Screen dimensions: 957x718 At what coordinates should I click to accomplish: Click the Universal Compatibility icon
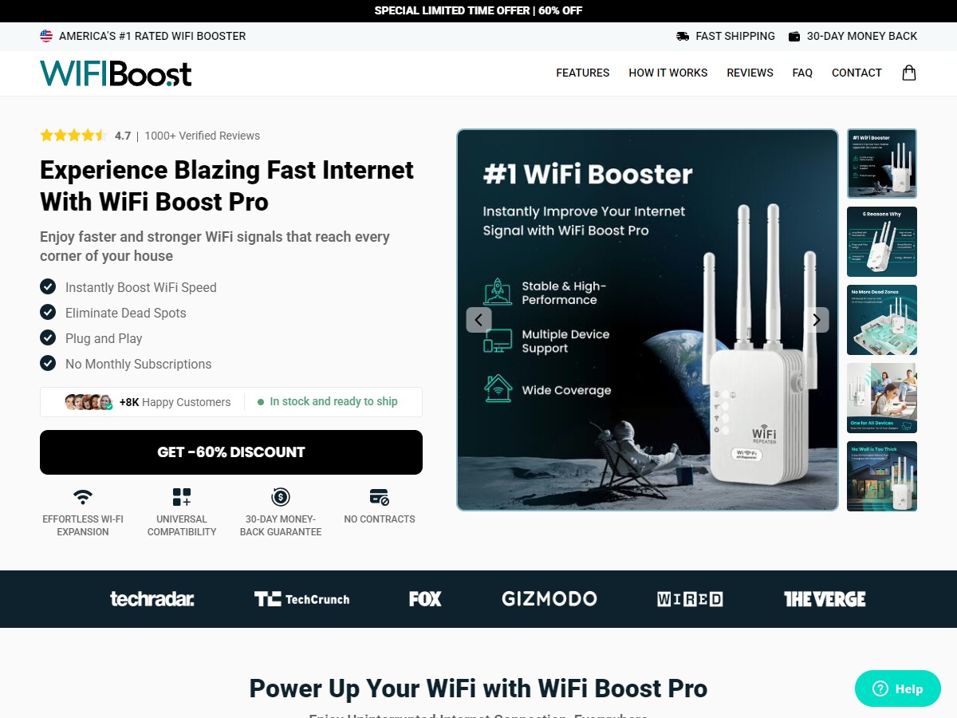182,497
